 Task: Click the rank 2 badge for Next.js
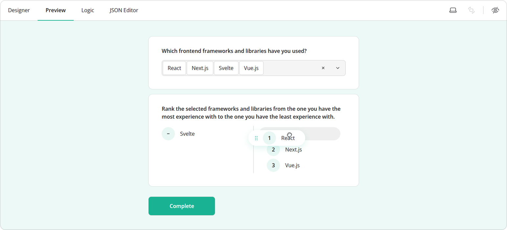pos(273,149)
